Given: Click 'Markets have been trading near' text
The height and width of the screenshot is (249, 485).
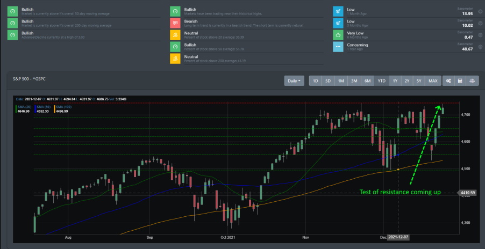Looking at the screenshot, I should [x=223, y=14].
